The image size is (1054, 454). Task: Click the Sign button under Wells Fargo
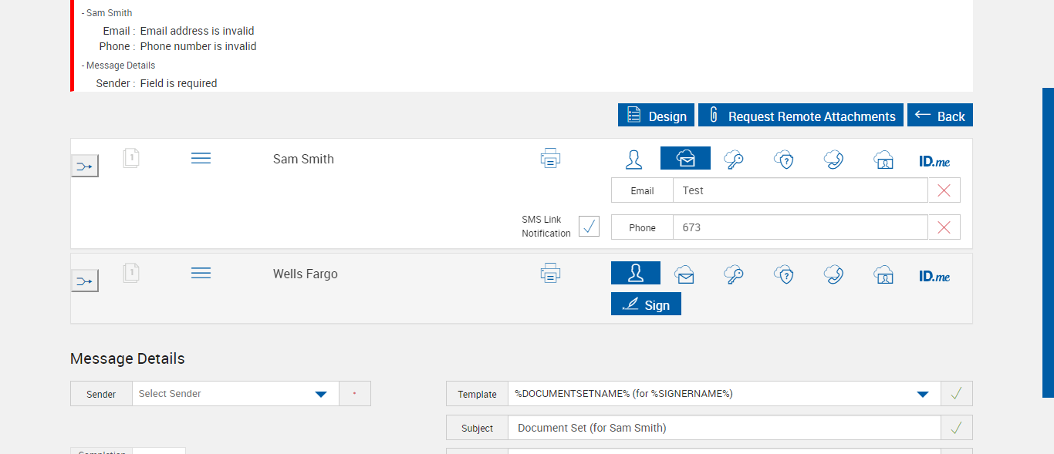[646, 304]
